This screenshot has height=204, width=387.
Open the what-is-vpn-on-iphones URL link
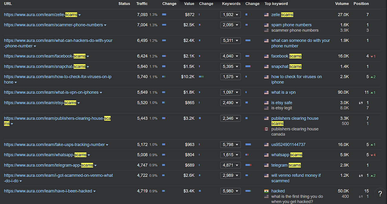pyautogui.click(x=51, y=92)
